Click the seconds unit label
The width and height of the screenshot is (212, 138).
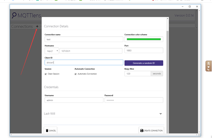[157, 74]
